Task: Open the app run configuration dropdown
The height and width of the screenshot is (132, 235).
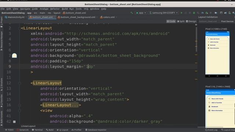Action: [x=141, y=13]
